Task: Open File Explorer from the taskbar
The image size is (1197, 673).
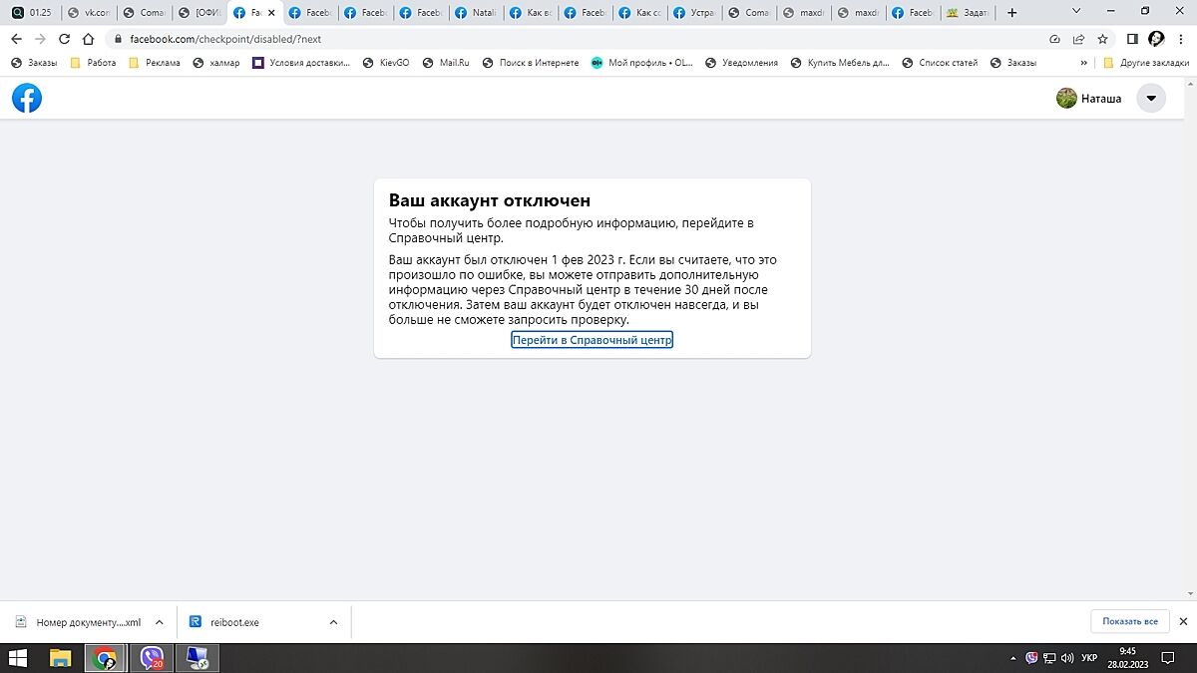Action: click(61, 658)
